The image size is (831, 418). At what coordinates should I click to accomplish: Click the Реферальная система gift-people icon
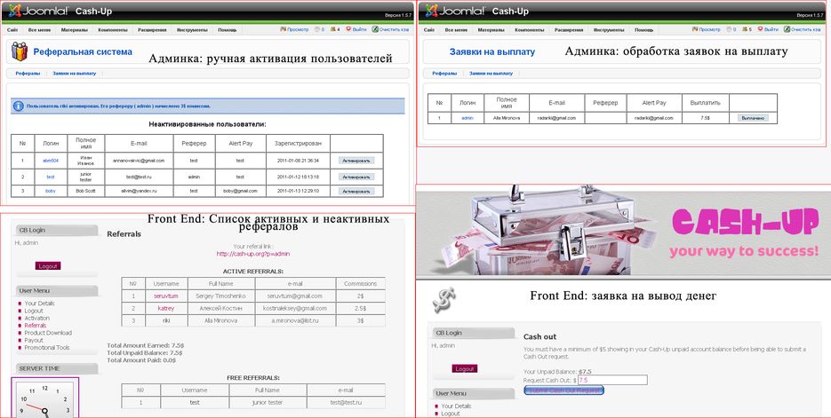pyautogui.click(x=19, y=51)
